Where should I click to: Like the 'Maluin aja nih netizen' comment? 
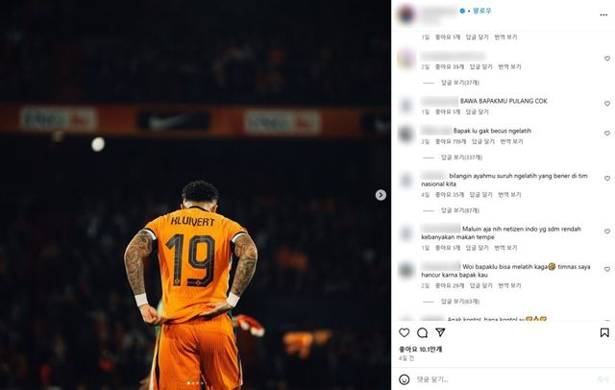click(x=607, y=232)
